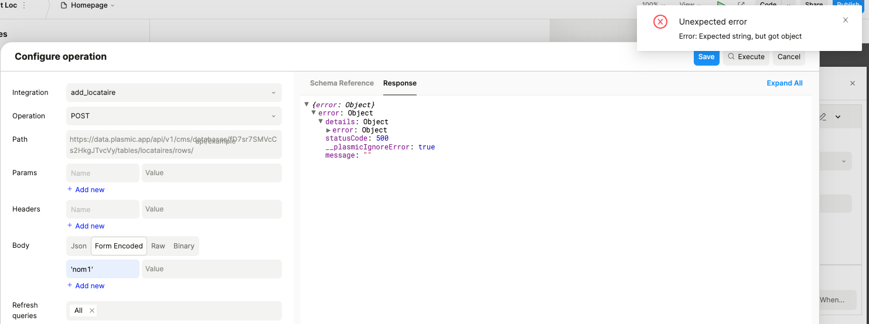This screenshot has height=324, width=869.
Task: Dismiss the Unexpected error notification
Action: click(x=845, y=20)
